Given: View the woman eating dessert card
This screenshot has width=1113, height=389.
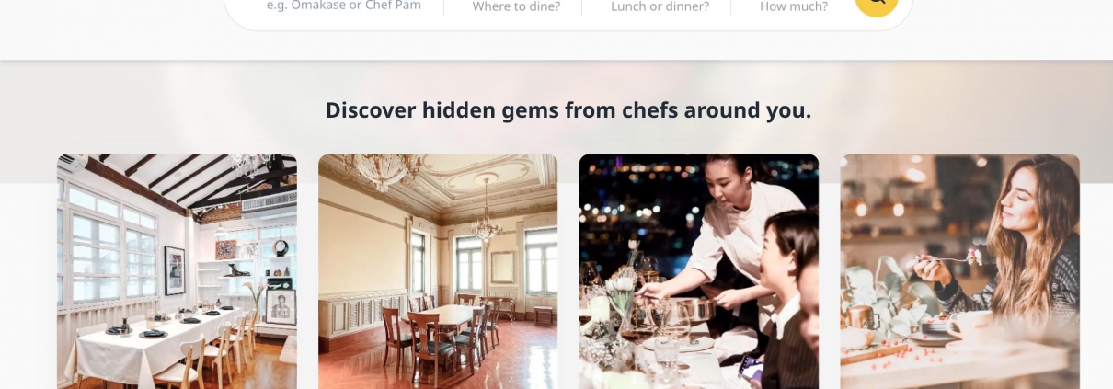Looking at the screenshot, I should tap(959, 271).
